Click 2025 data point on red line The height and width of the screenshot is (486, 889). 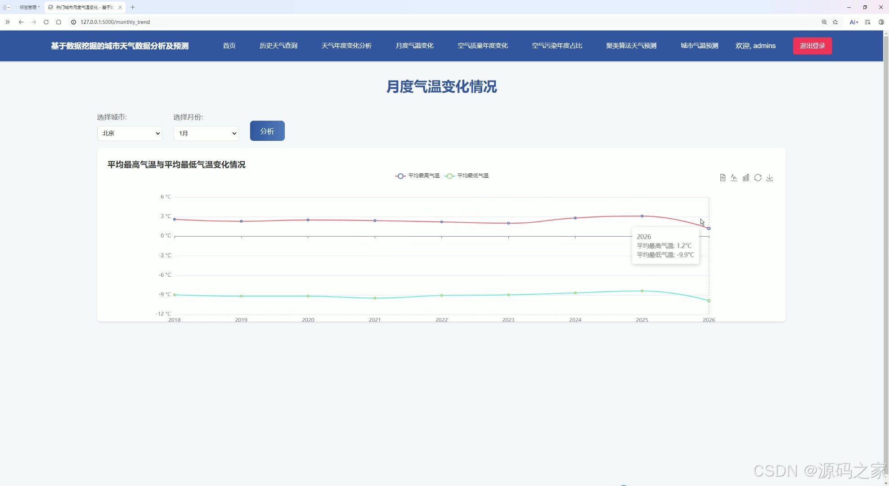click(x=642, y=216)
